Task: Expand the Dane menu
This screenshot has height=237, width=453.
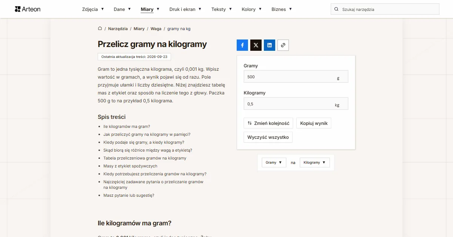Action: pyautogui.click(x=122, y=9)
